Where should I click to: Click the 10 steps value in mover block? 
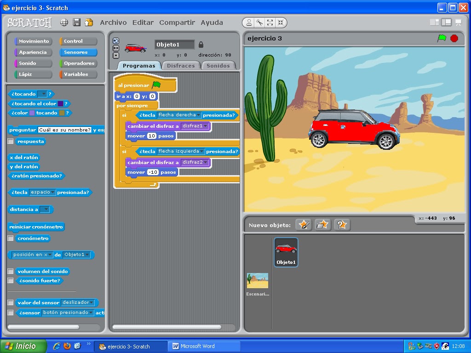pos(152,136)
